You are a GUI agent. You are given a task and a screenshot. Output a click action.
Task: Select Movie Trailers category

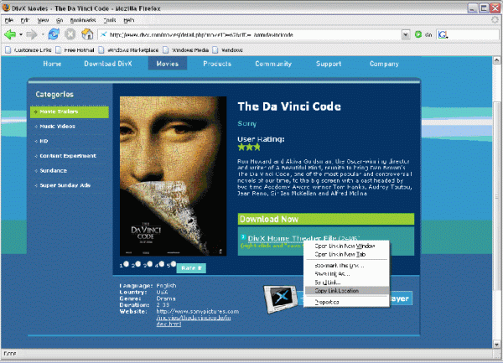70,111
